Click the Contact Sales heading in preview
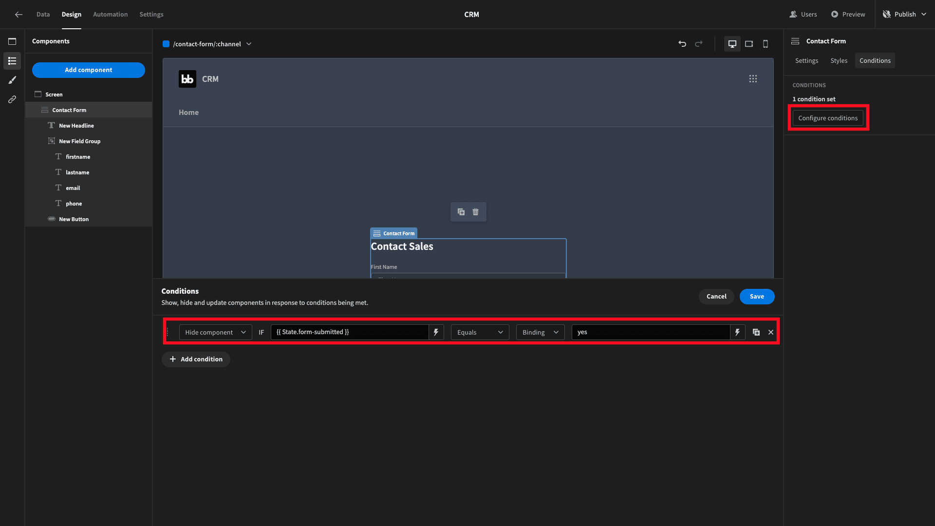The image size is (935, 526). tap(402, 246)
